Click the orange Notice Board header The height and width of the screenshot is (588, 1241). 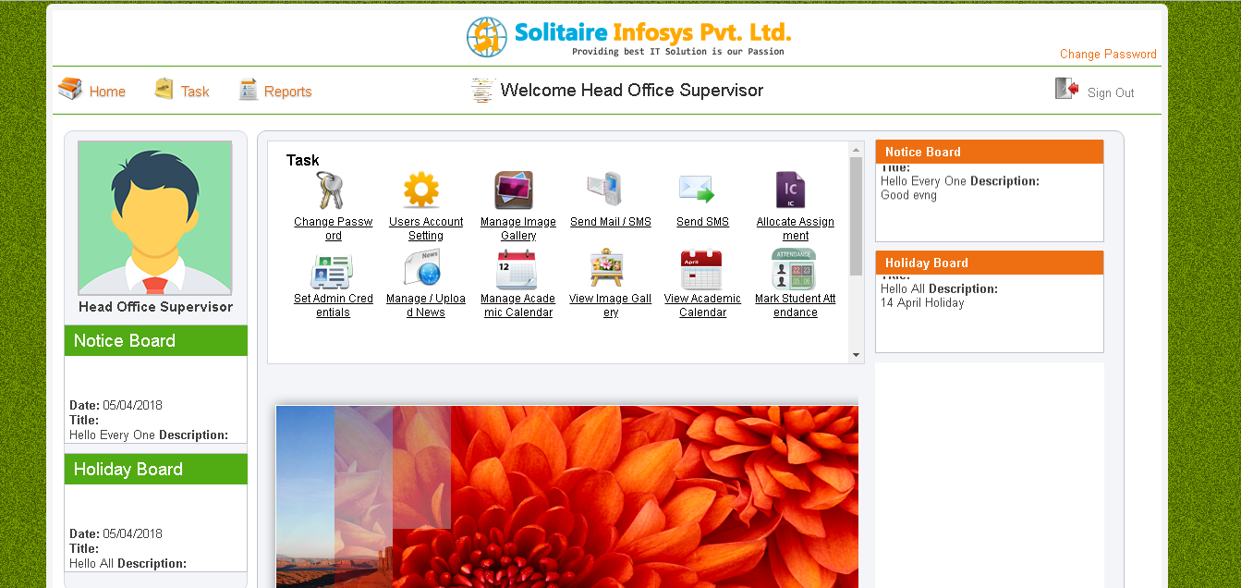990,153
